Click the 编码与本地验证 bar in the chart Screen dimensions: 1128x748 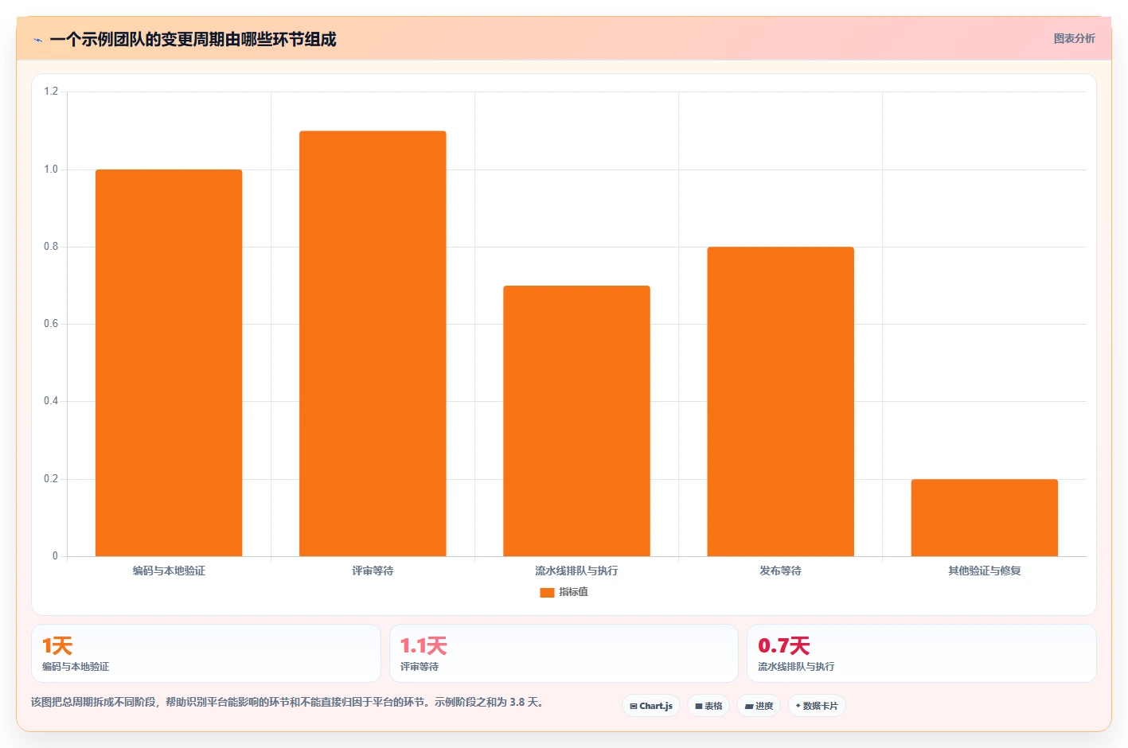(x=169, y=363)
